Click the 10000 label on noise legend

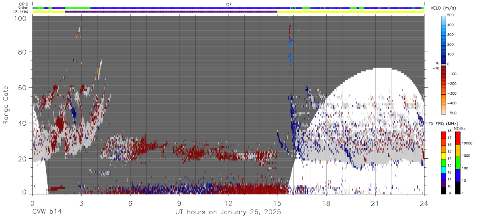point(467,144)
